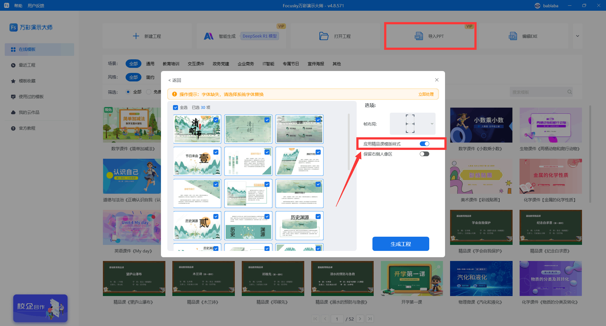Click 返回 to go back
This screenshot has width=606, height=326.
coord(175,80)
